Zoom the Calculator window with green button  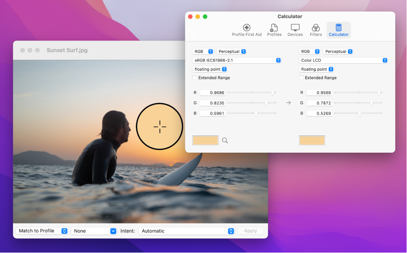[x=205, y=17]
